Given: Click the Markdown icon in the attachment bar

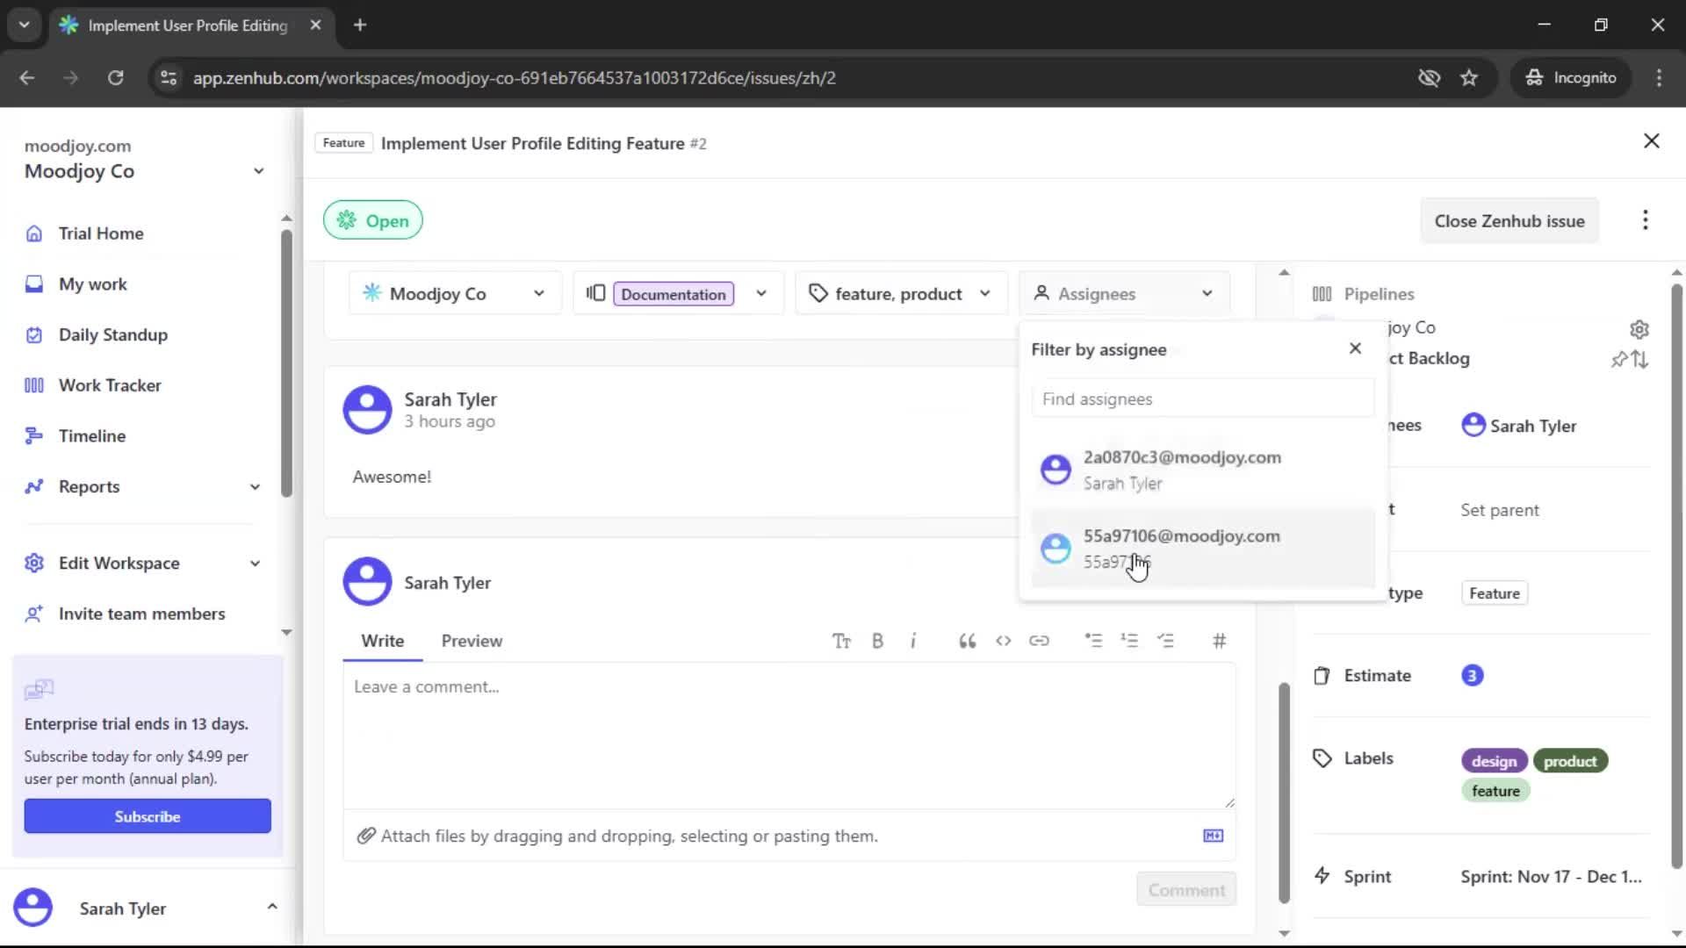Looking at the screenshot, I should coord(1213,836).
